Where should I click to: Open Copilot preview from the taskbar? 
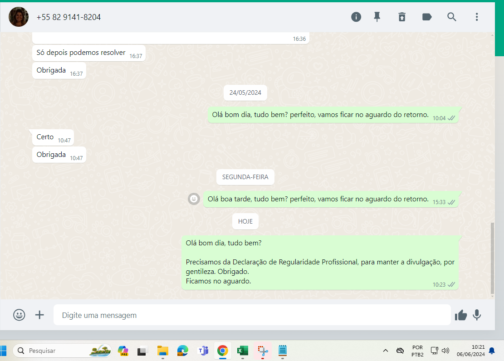pos(123,351)
